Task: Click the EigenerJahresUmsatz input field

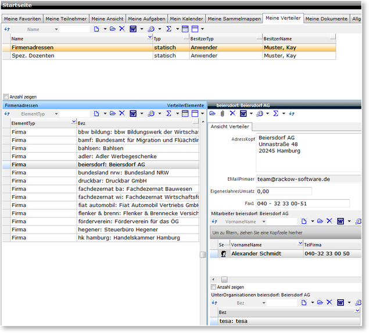Action: (284, 191)
